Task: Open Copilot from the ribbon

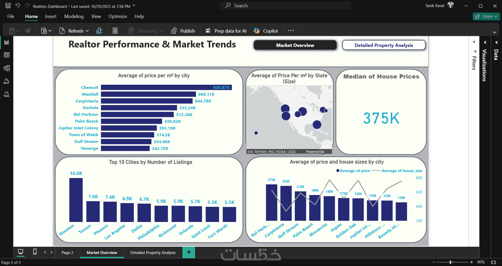Action: click(266, 31)
